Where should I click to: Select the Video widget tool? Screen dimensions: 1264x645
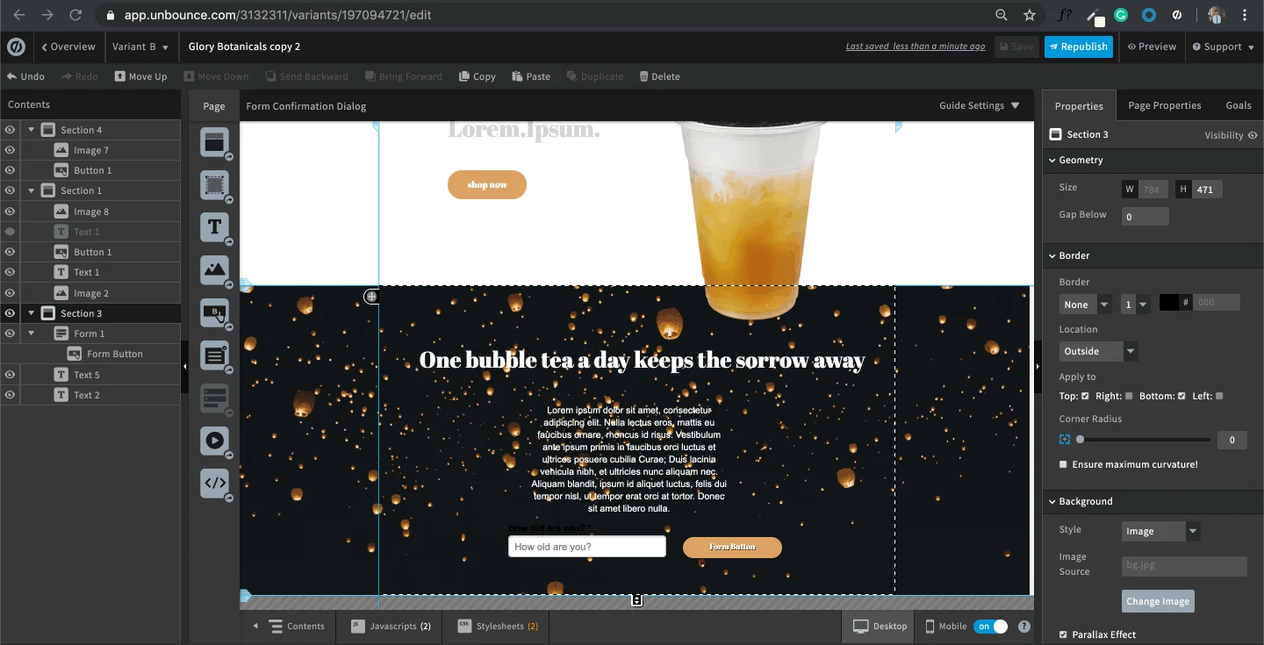[214, 441]
